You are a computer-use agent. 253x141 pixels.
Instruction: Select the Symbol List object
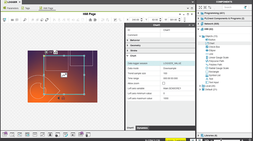coord(213,75)
